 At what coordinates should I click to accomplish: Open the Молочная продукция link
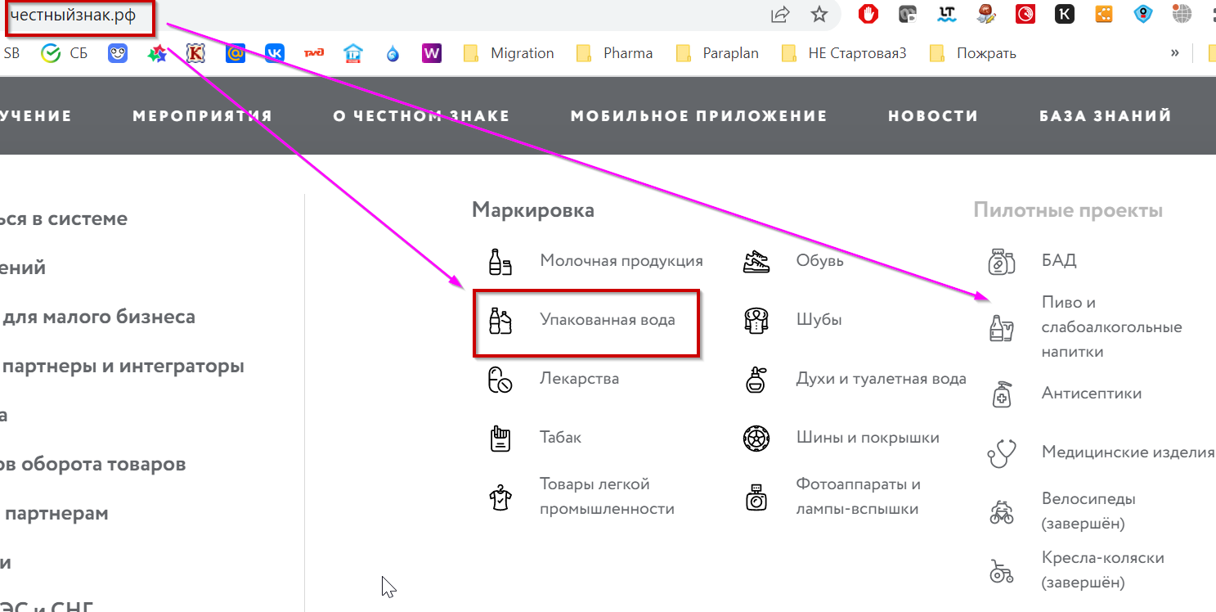coord(621,261)
